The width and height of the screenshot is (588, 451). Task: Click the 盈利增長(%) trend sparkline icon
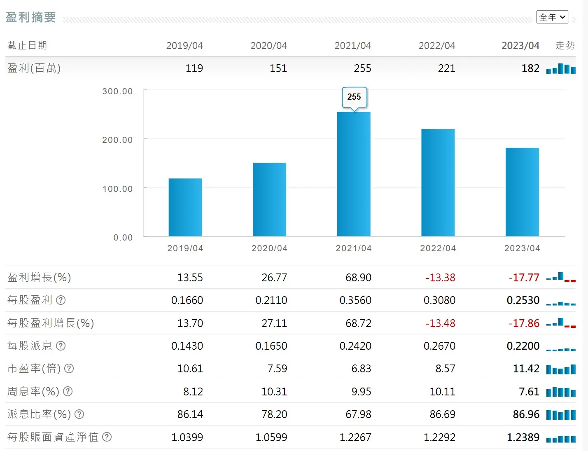coord(561,277)
